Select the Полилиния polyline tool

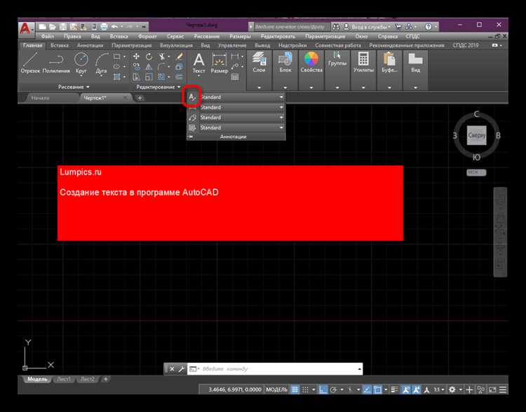coord(56,62)
